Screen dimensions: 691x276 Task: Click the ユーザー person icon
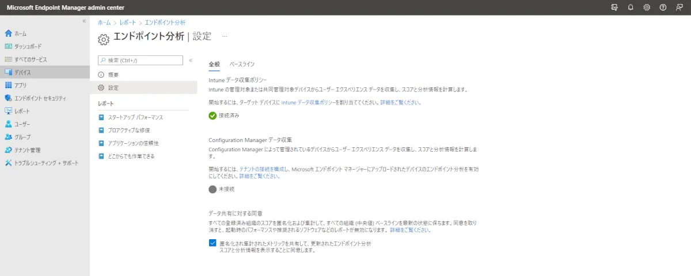click(x=8, y=124)
